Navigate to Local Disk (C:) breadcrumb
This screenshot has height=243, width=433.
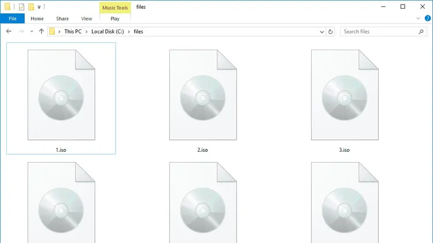click(x=108, y=32)
